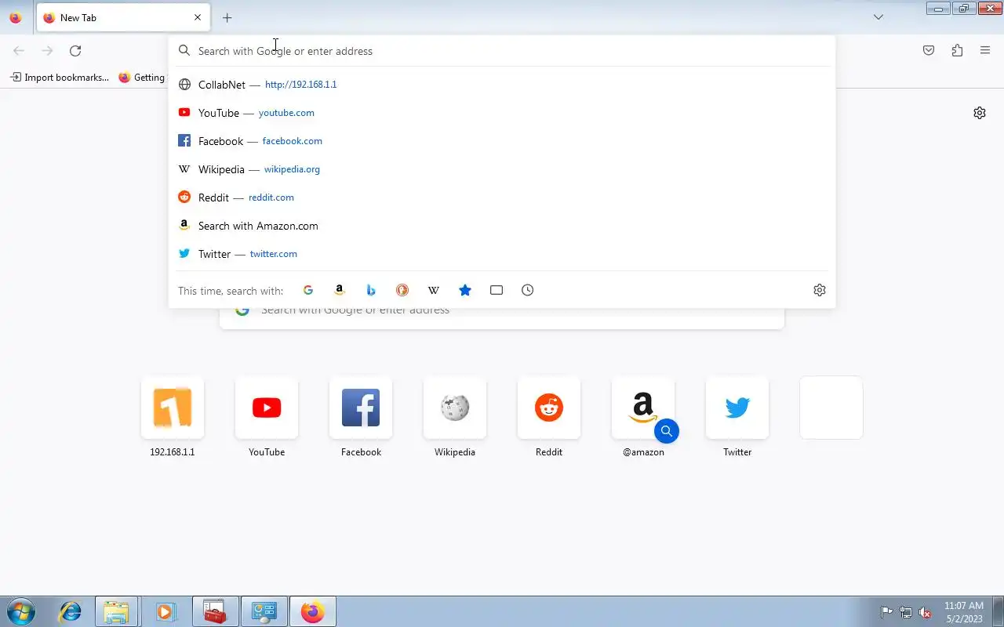This screenshot has height=627, width=1004.
Task: Pick the Facebook facebook.com suggestion
Action: tap(502, 141)
